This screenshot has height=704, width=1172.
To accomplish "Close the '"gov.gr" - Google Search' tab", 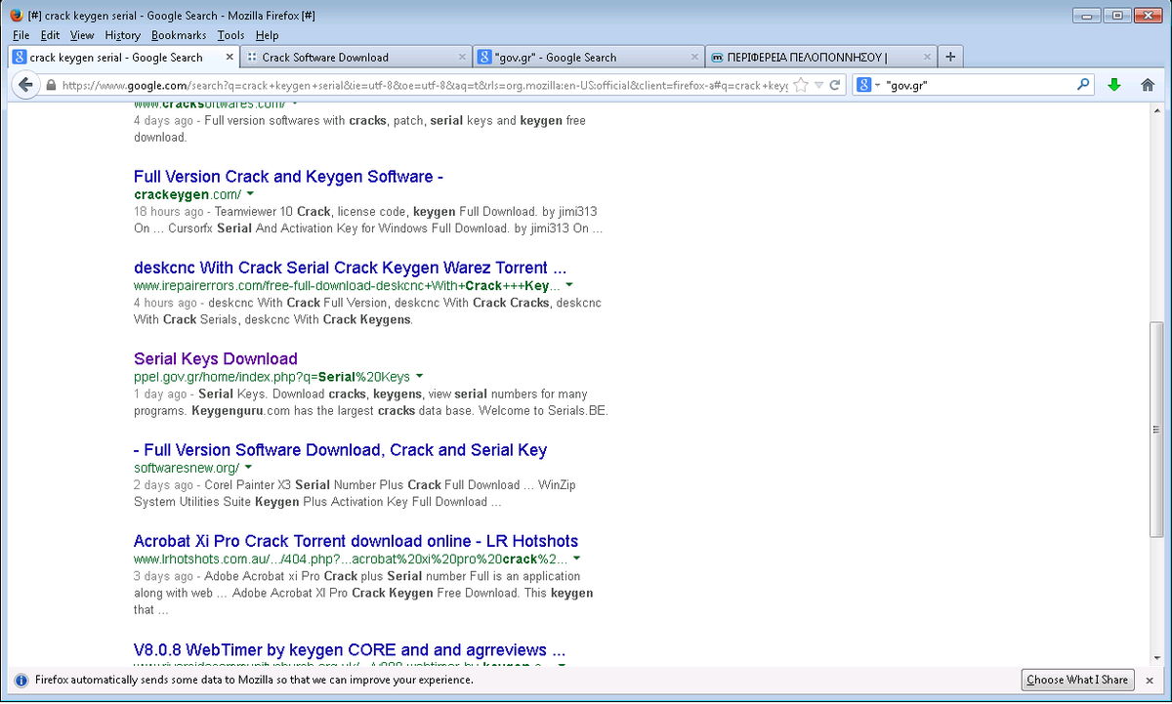I will click(694, 58).
